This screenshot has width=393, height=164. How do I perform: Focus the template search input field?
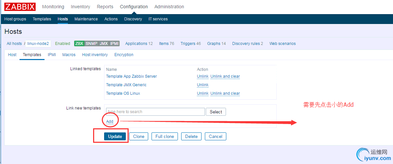155,112
